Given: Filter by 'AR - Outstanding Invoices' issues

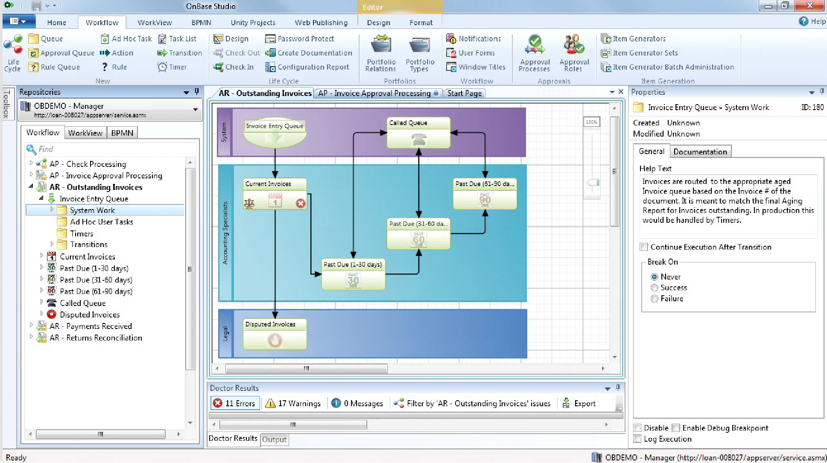Looking at the screenshot, I should click(x=472, y=403).
